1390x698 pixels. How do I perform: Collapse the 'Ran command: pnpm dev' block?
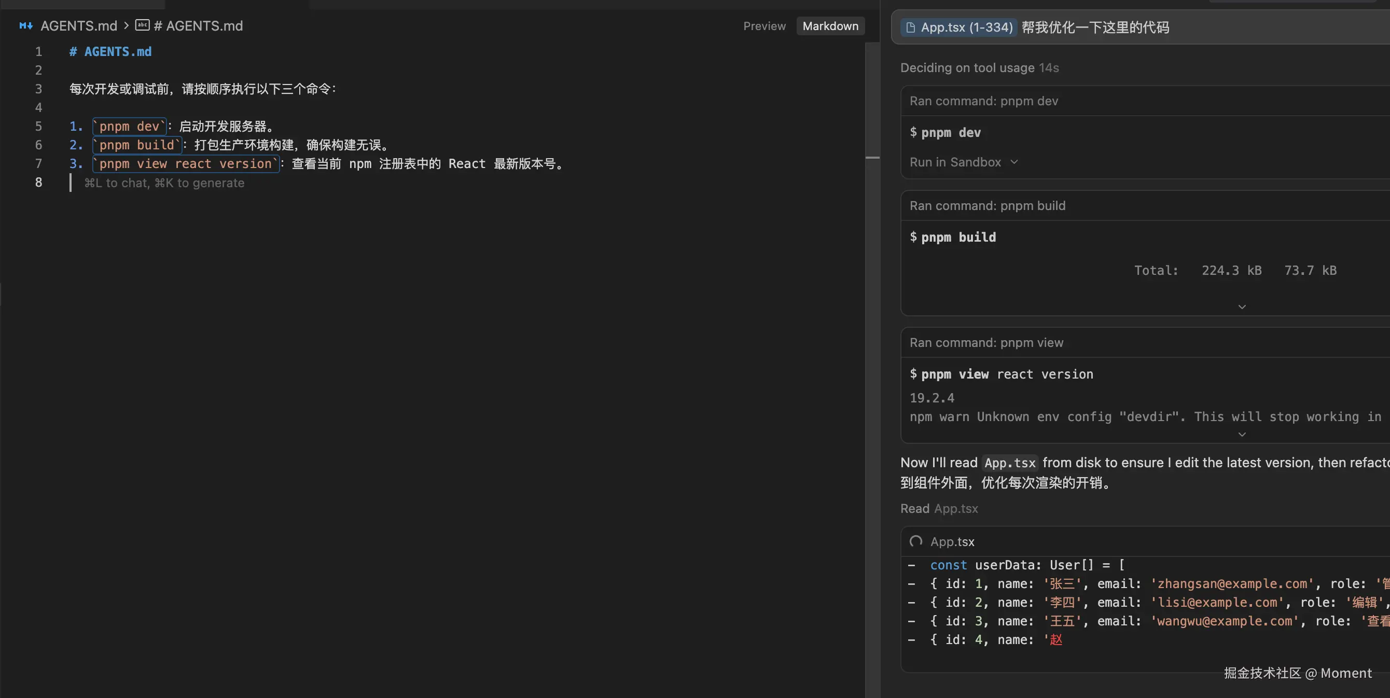983,101
